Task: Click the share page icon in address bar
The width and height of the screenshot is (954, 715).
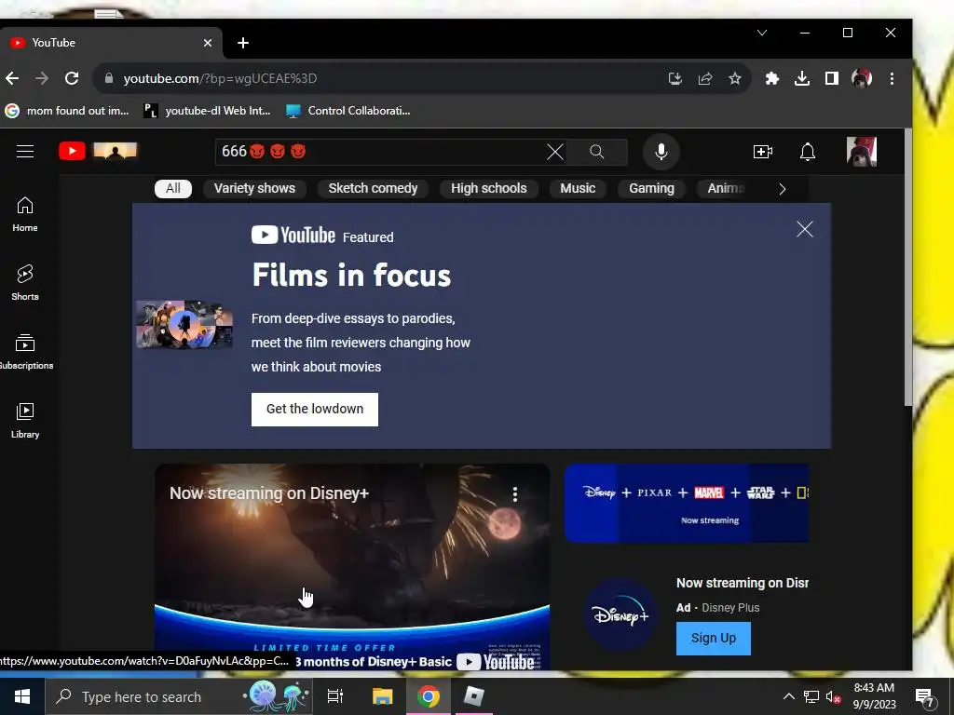Action: click(705, 78)
